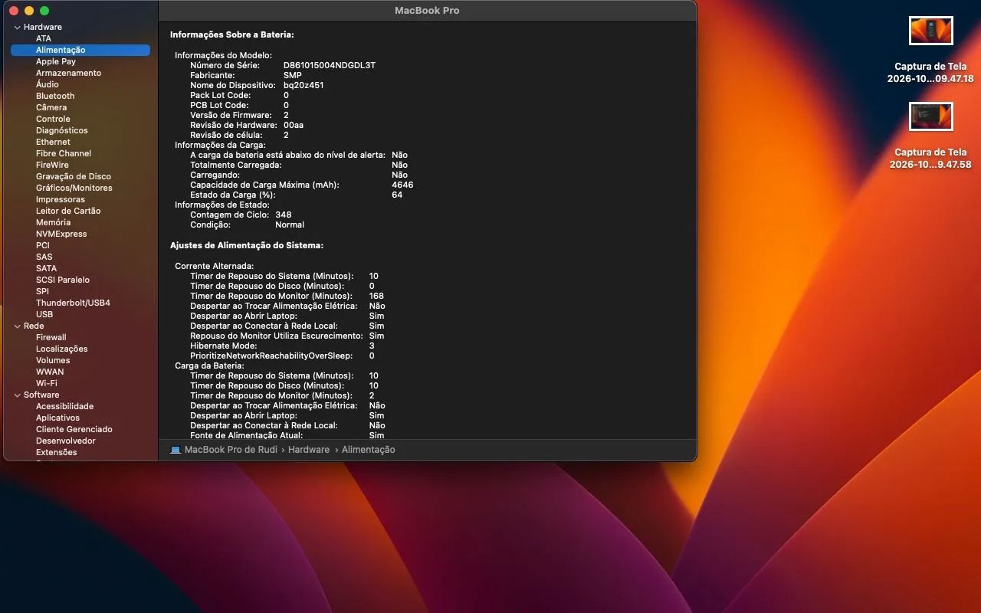Collapse the Software section chevron
The image size is (981, 613).
point(17,395)
